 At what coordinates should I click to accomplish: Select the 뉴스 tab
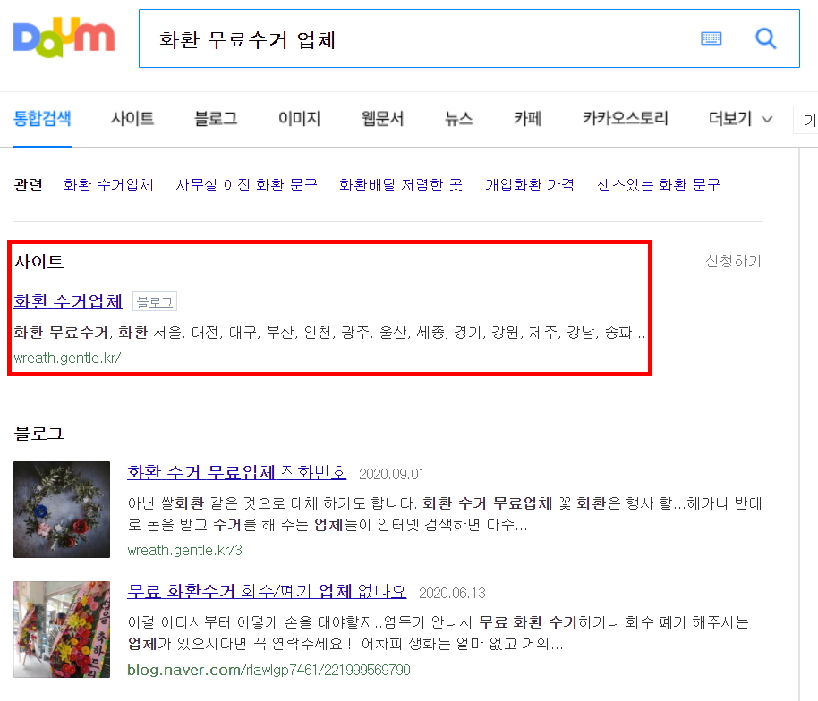(458, 119)
